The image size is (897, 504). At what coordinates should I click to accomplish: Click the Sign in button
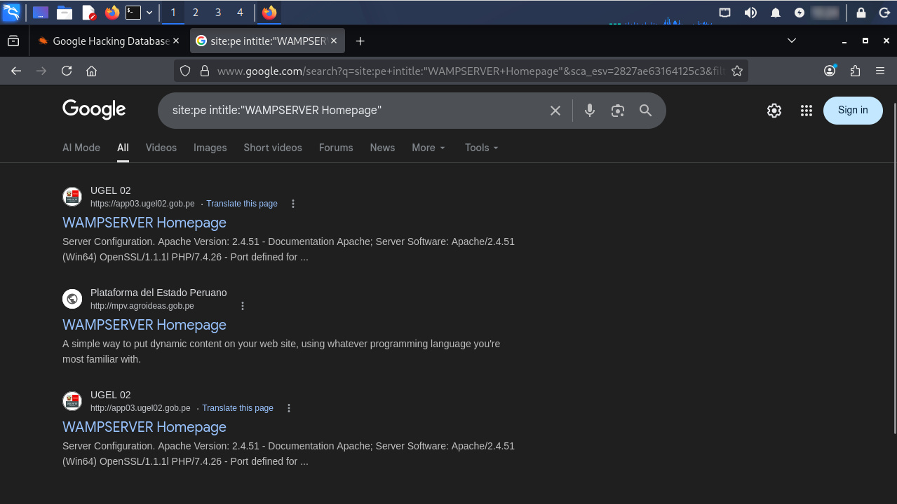pos(852,110)
